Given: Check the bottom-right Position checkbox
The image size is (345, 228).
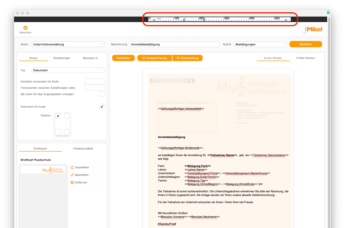Looking at the screenshot, I should (x=67, y=132).
